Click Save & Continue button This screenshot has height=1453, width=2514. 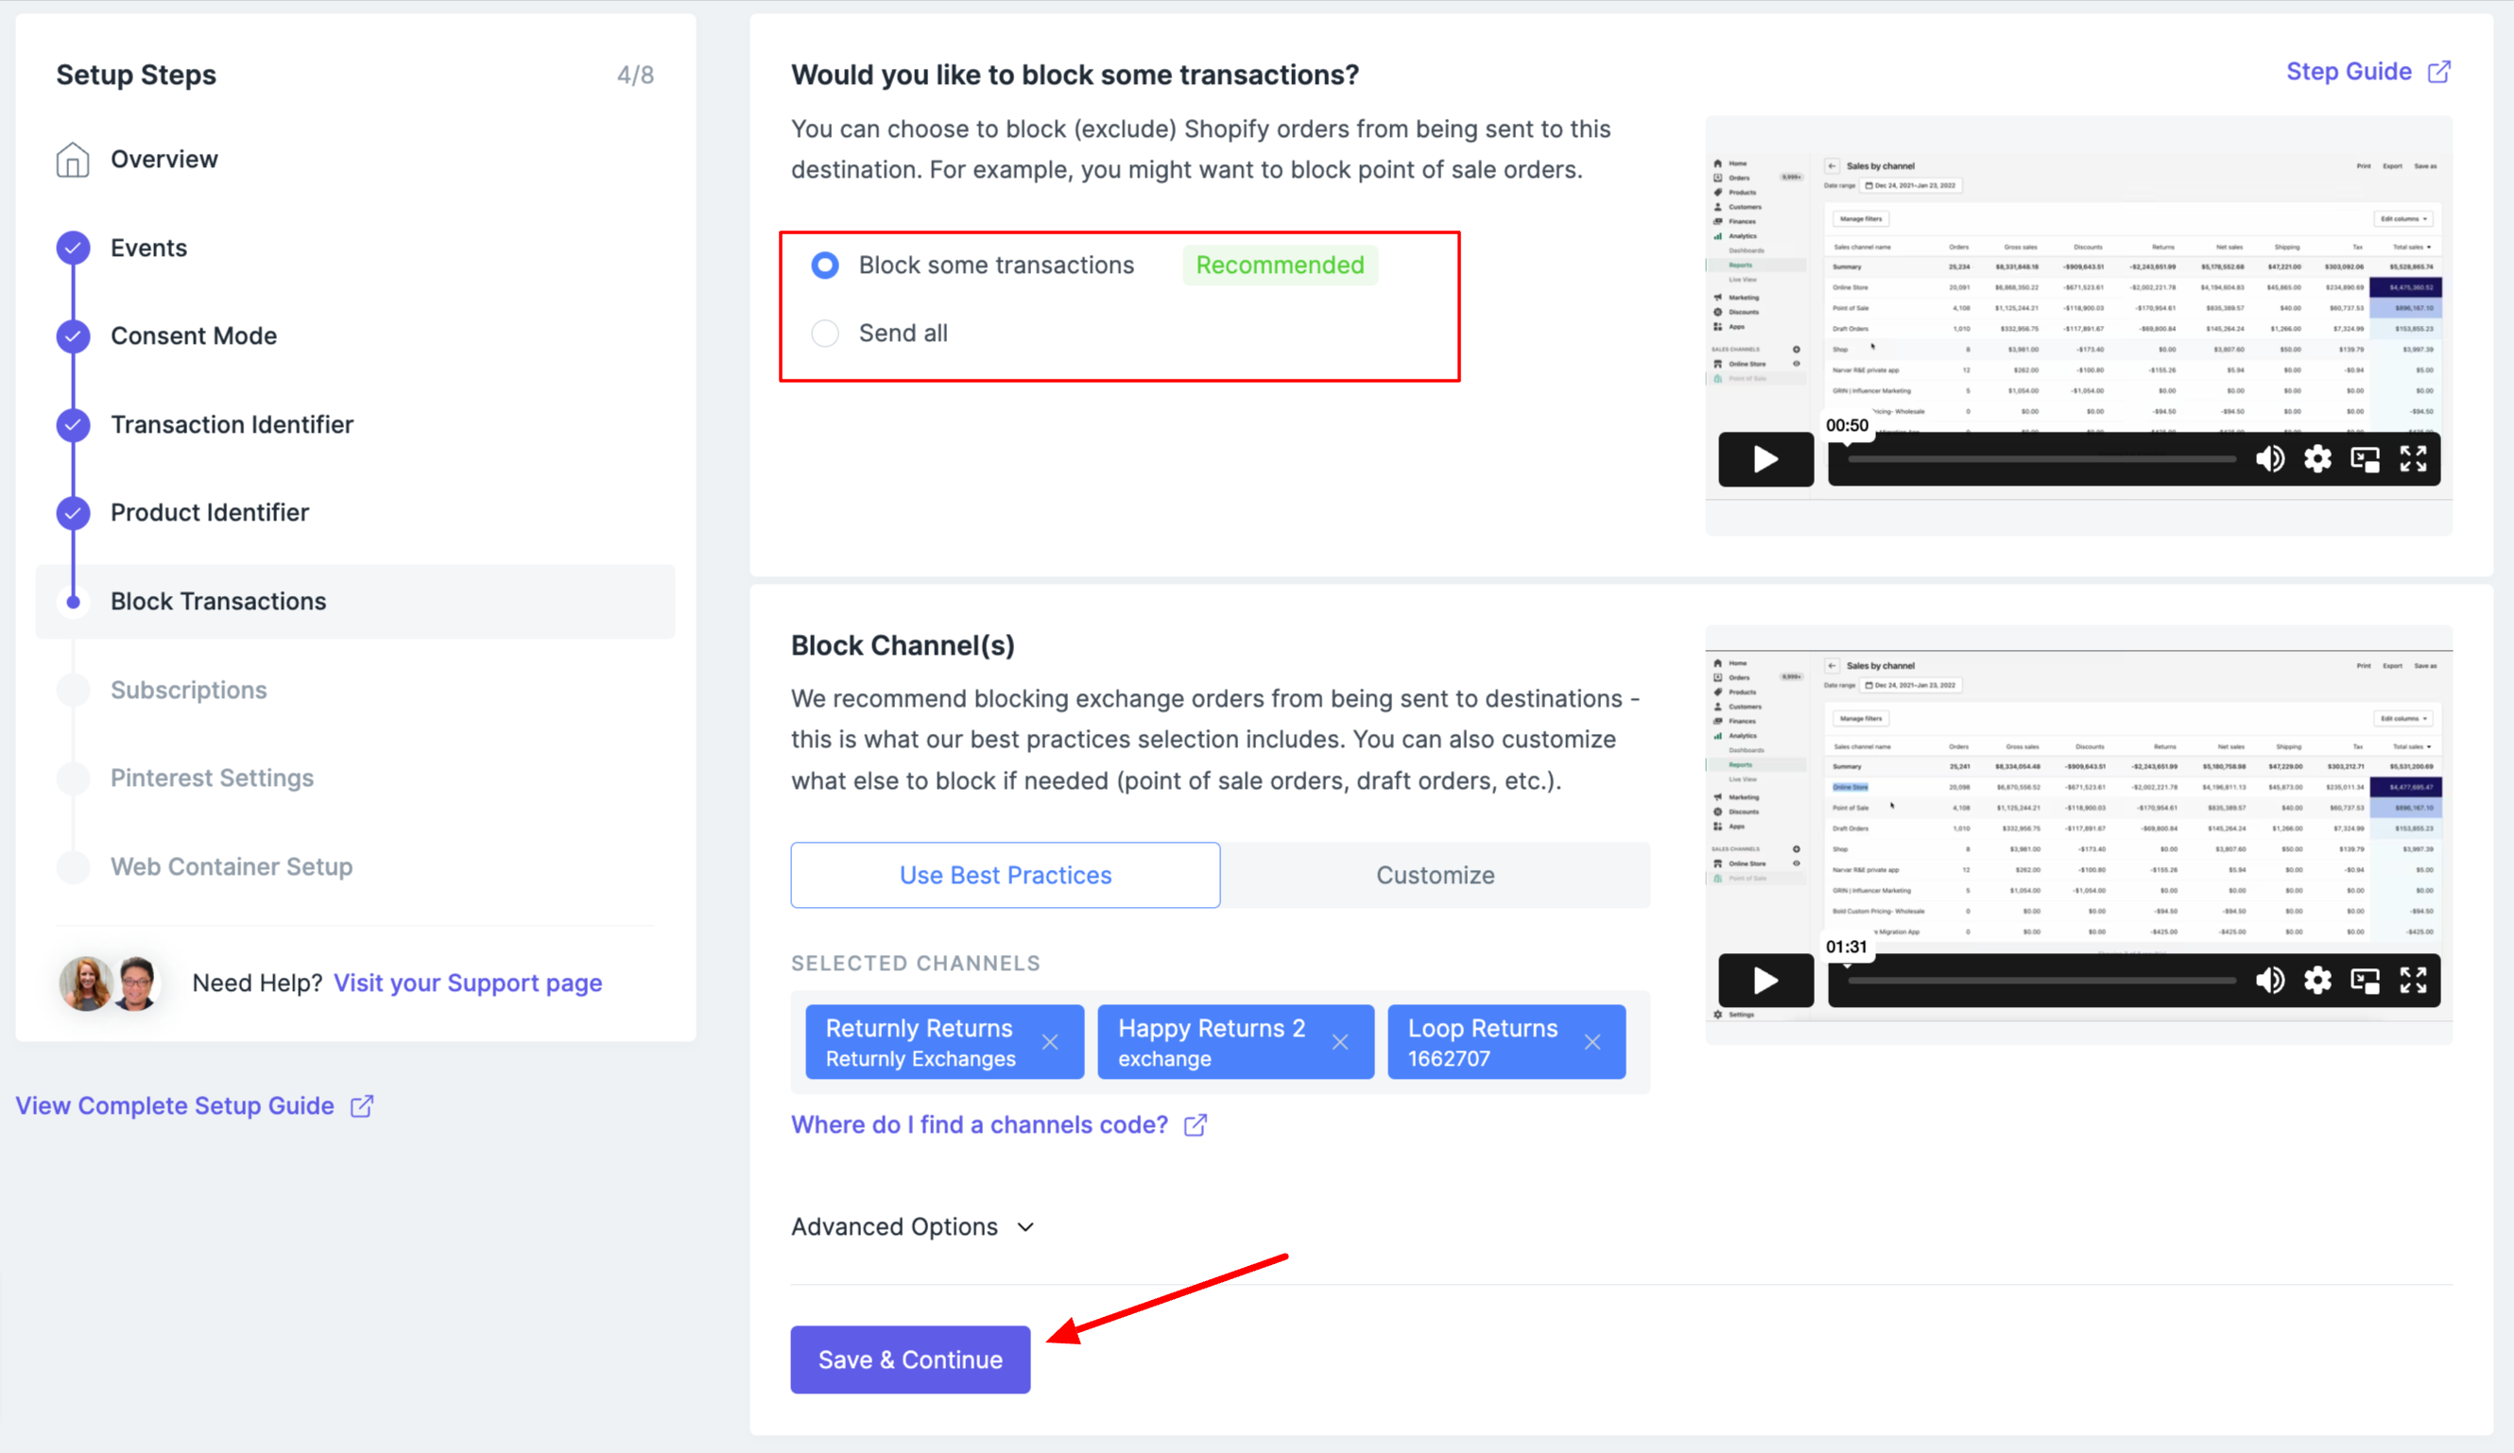tap(910, 1359)
